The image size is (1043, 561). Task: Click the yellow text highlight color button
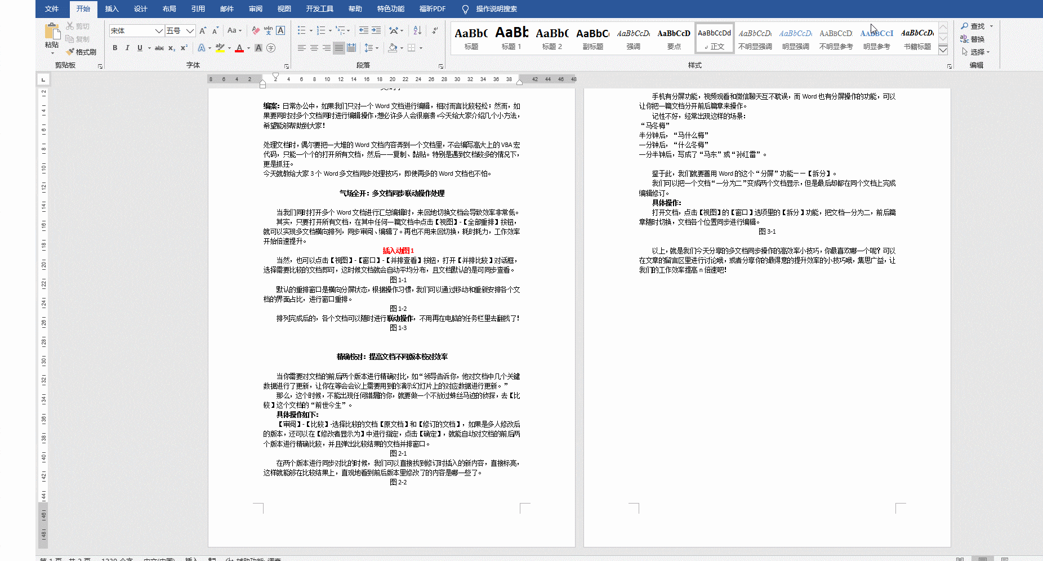pos(220,48)
